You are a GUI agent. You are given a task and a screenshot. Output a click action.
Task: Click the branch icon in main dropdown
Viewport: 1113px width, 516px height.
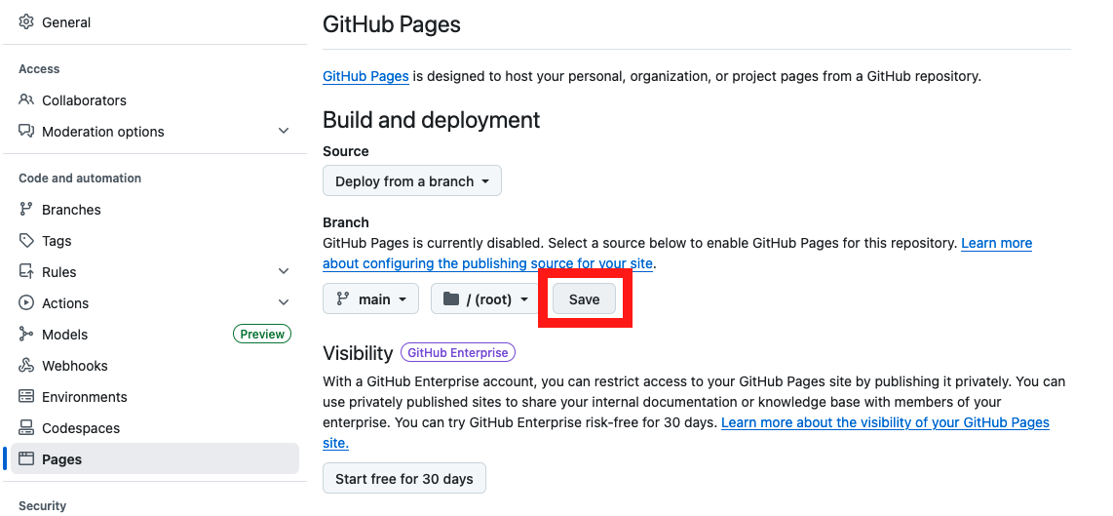343,299
